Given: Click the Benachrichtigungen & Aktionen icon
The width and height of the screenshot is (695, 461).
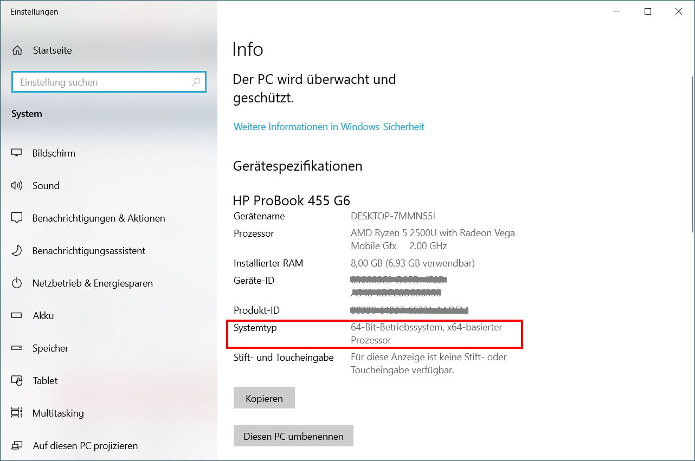Looking at the screenshot, I should coord(17,218).
